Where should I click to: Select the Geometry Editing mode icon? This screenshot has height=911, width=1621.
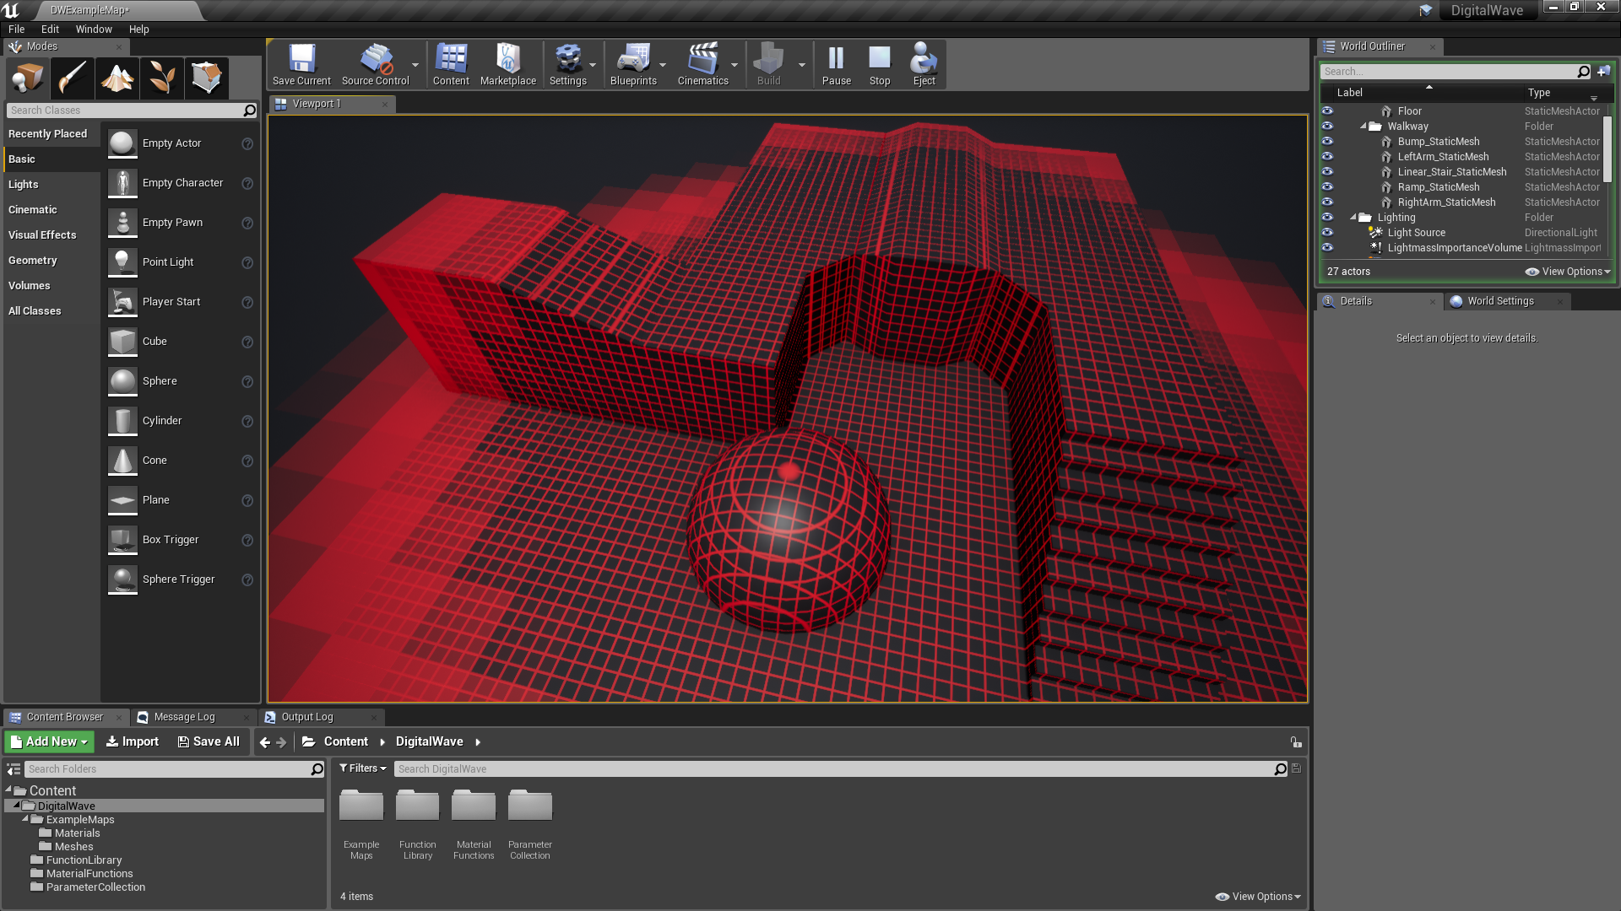click(x=207, y=78)
